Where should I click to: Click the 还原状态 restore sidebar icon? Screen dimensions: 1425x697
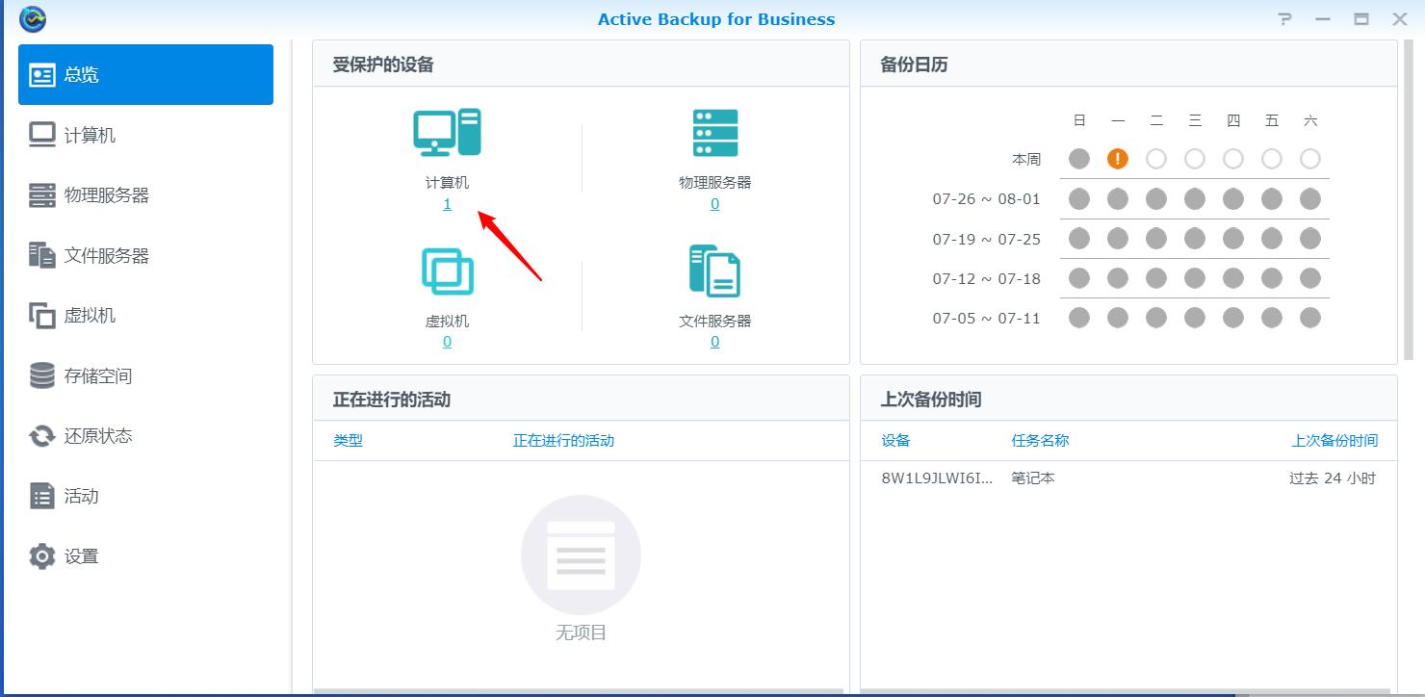pyautogui.click(x=42, y=436)
